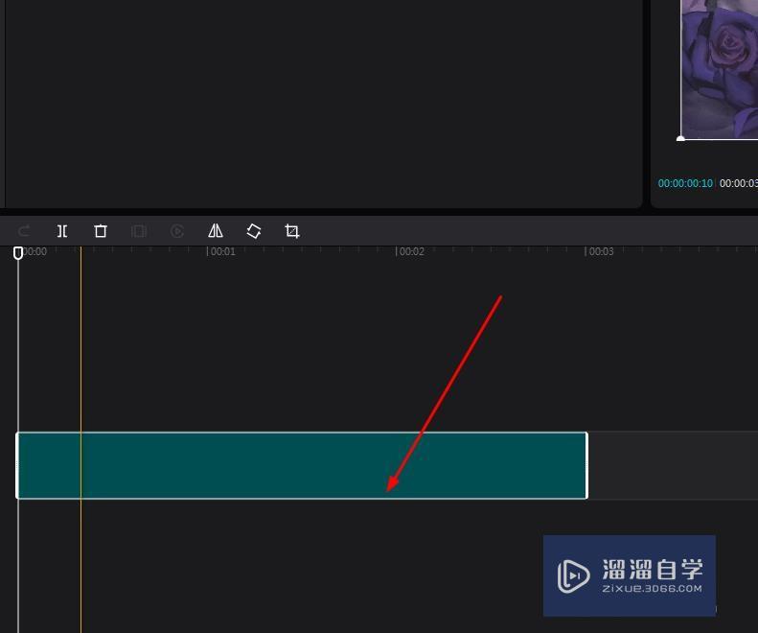The height and width of the screenshot is (633, 758).
Task: Click the greyed Freeze frame icon
Action: click(x=139, y=231)
